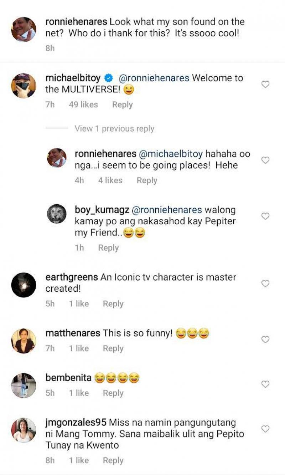This screenshot has width=285, height=475.
Task: Open michaelbitoy's verified badge
Action: click(108, 78)
